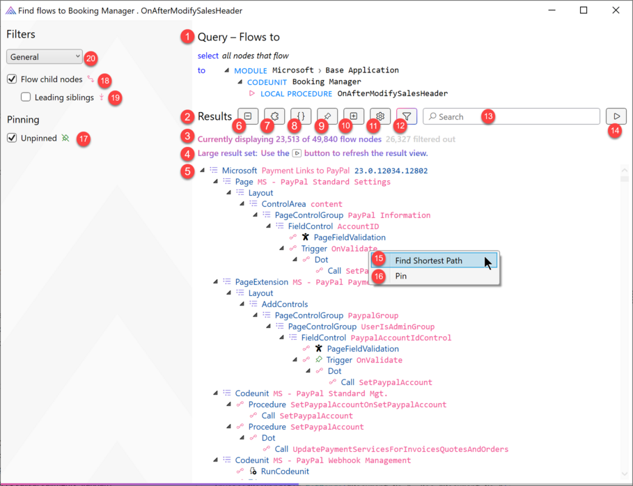Click the results scrollbar down arrow

point(625,474)
